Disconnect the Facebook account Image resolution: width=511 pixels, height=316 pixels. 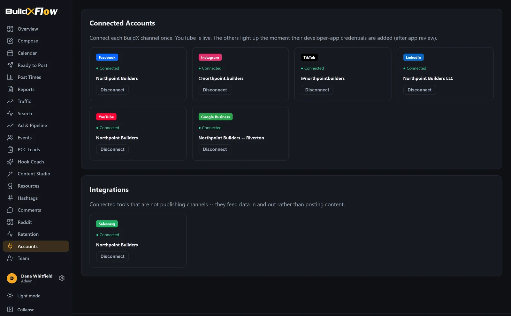pyautogui.click(x=112, y=90)
